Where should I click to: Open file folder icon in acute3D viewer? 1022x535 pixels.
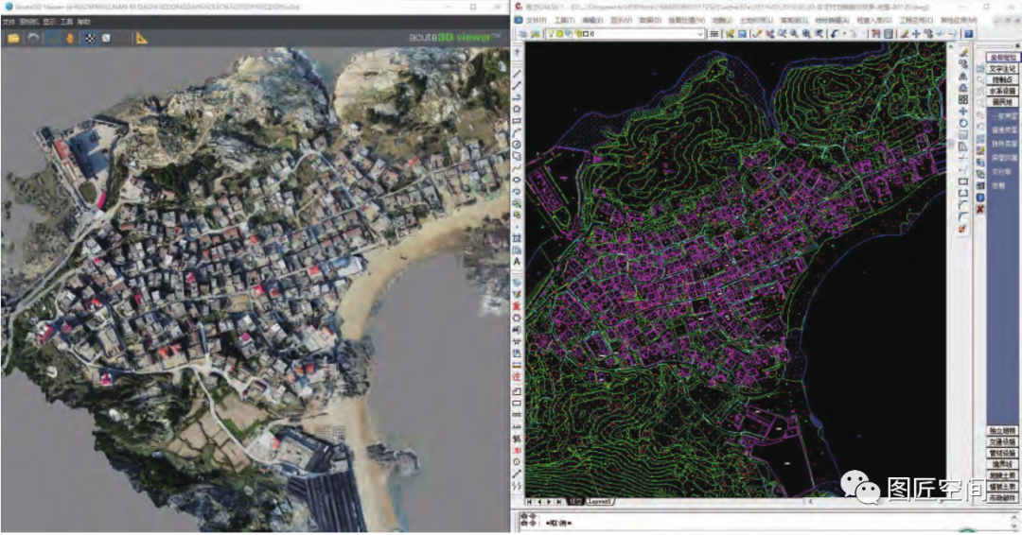13,39
